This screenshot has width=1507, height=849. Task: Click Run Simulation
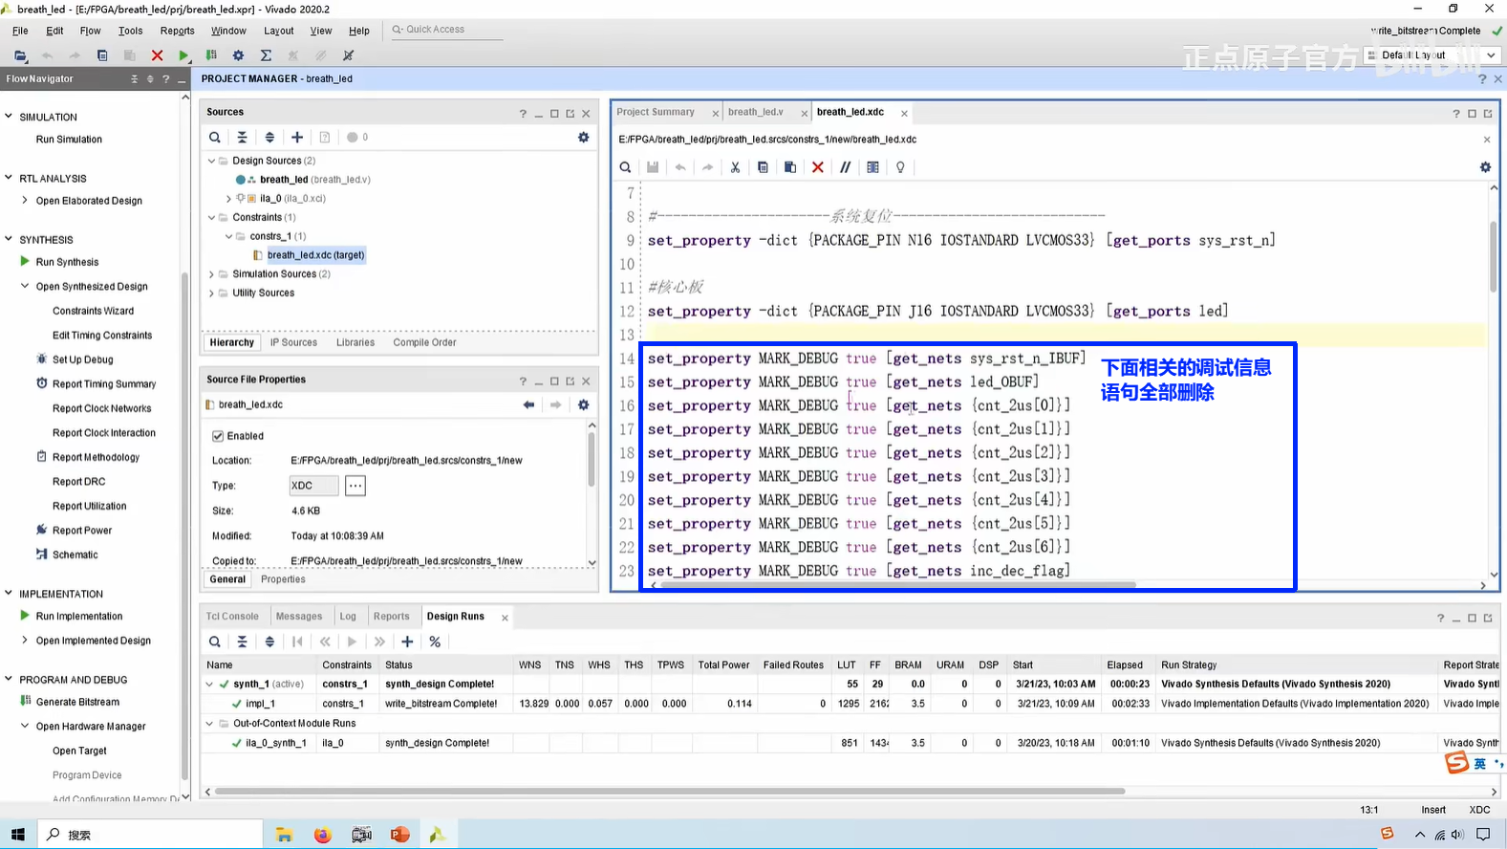(x=69, y=140)
